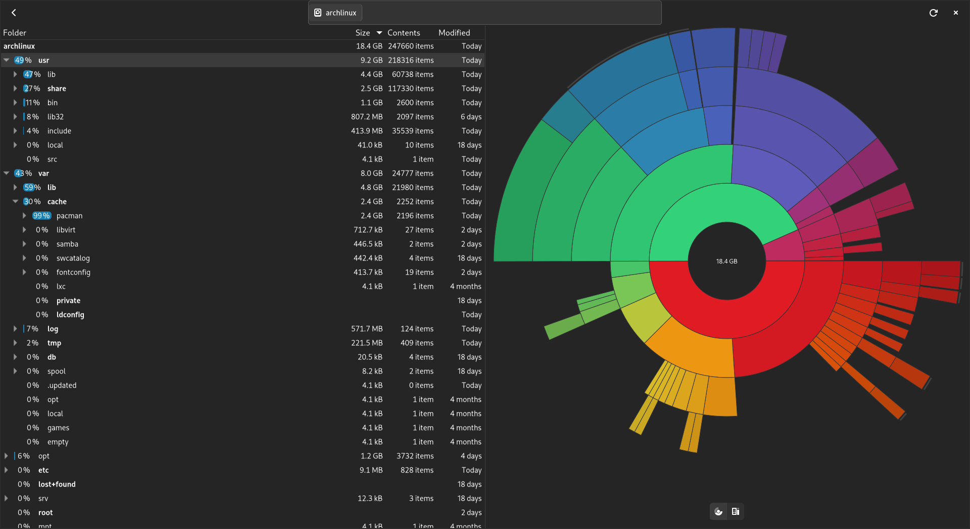Viewport: 970px width, 529px height.
Task: Select the etc folder row
Action: click(x=43, y=470)
